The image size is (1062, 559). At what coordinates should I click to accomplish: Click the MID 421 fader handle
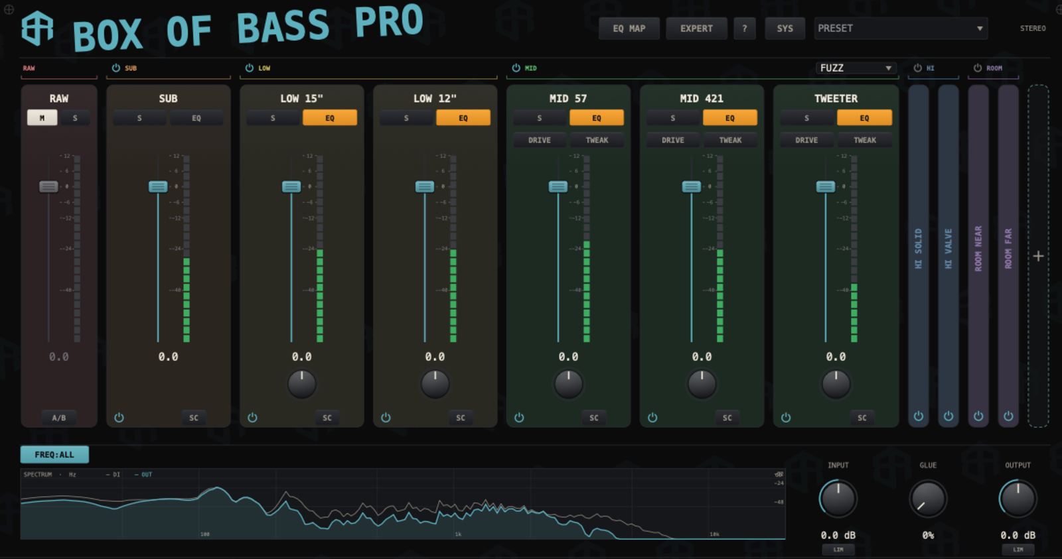pos(692,186)
